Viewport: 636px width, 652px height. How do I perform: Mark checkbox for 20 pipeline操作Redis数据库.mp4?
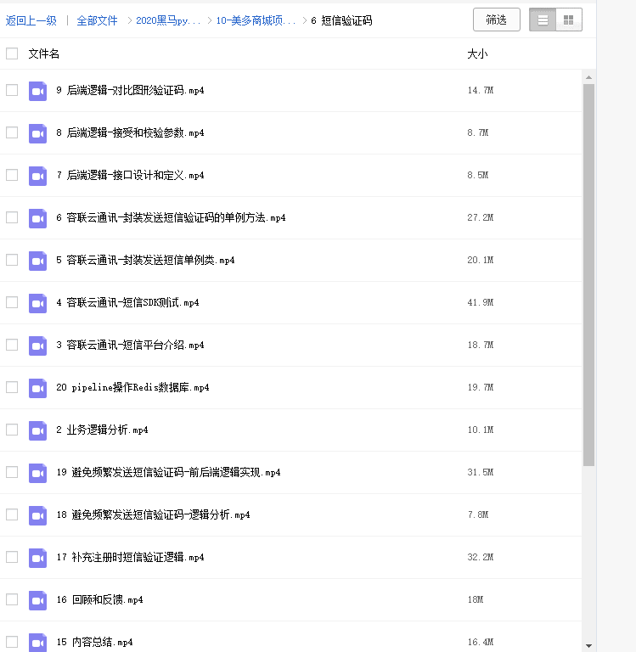(x=12, y=387)
